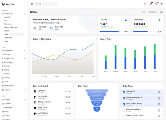
Task: Select Human Resources in the sidebar
Action: [11, 27]
